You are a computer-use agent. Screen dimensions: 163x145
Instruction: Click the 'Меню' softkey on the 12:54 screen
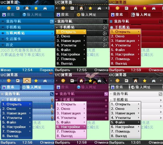[6, 70]
